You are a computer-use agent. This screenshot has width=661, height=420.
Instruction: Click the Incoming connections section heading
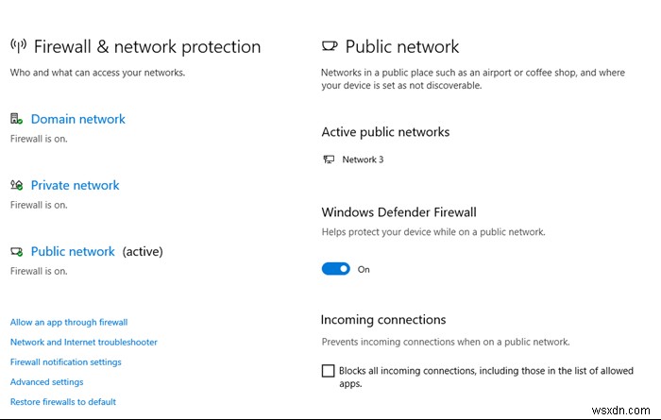(383, 320)
